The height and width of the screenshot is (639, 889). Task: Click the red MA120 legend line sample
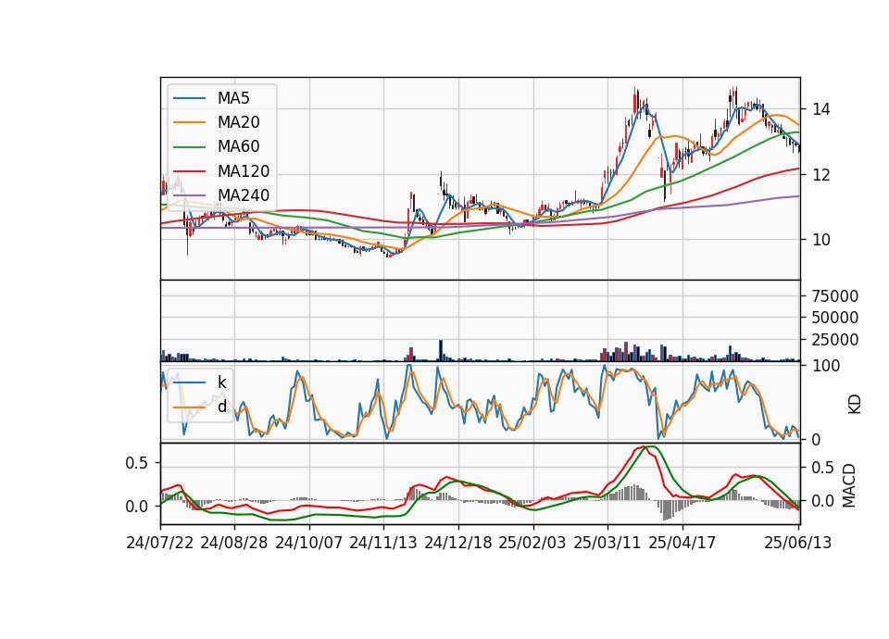click(189, 171)
